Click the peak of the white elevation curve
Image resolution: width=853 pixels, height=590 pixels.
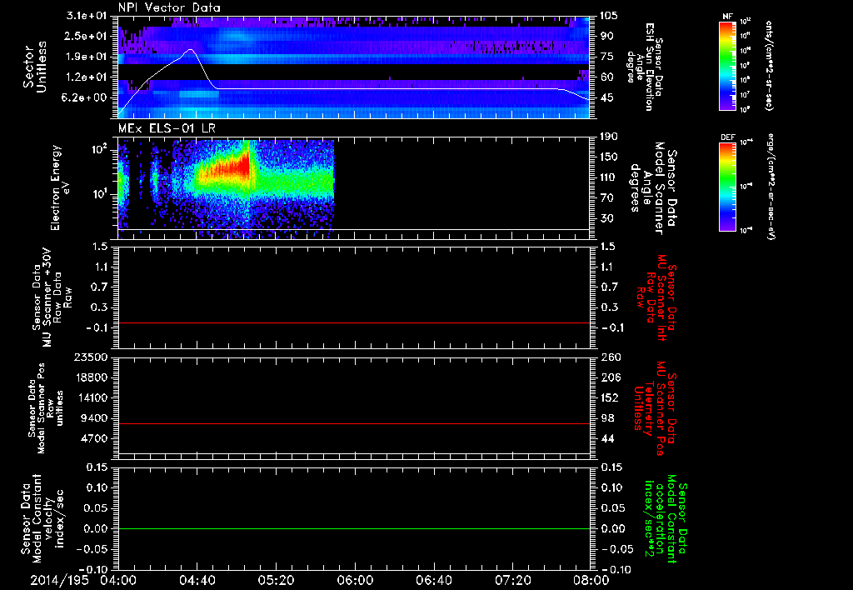pos(191,49)
